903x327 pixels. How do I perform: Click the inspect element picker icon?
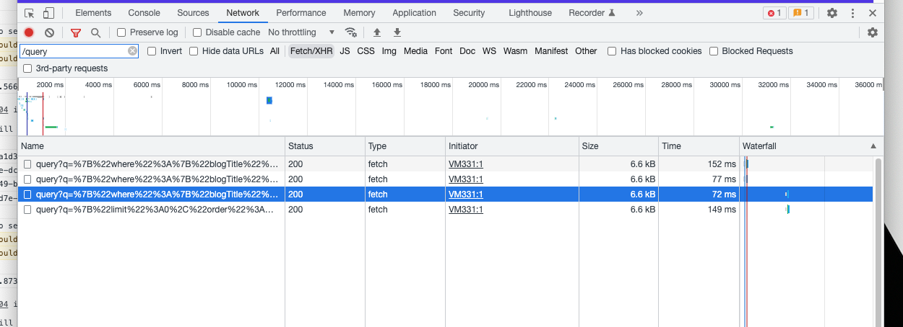pyautogui.click(x=30, y=13)
